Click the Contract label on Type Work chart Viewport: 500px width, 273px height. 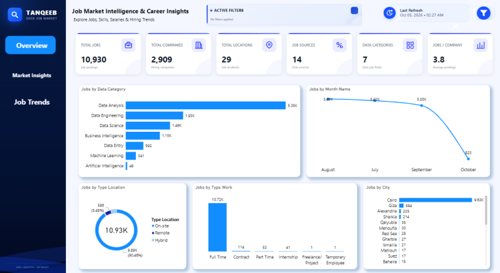pyautogui.click(x=241, y=257)
